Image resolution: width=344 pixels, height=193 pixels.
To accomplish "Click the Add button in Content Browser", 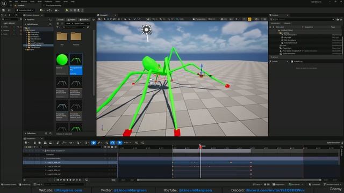I will 61,19.
